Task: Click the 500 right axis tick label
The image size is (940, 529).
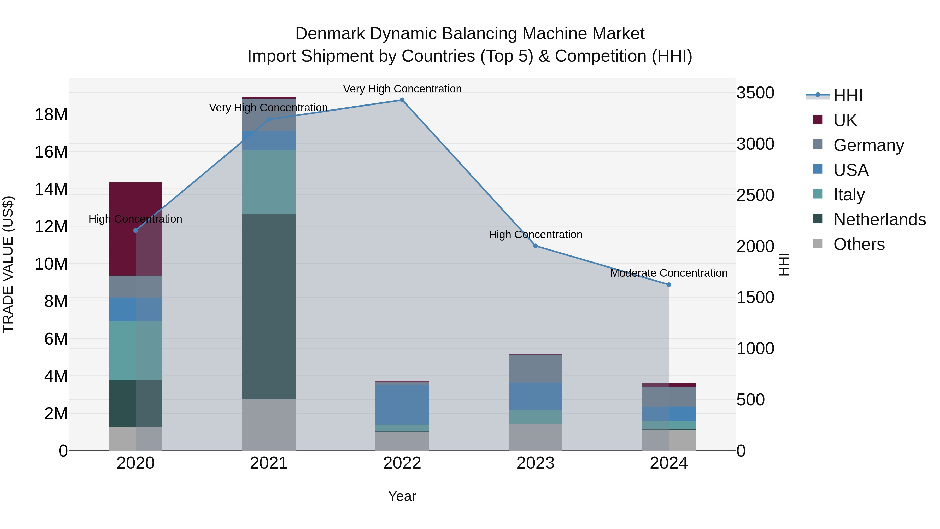Action: pyautogui.click(x=751, y=400)
